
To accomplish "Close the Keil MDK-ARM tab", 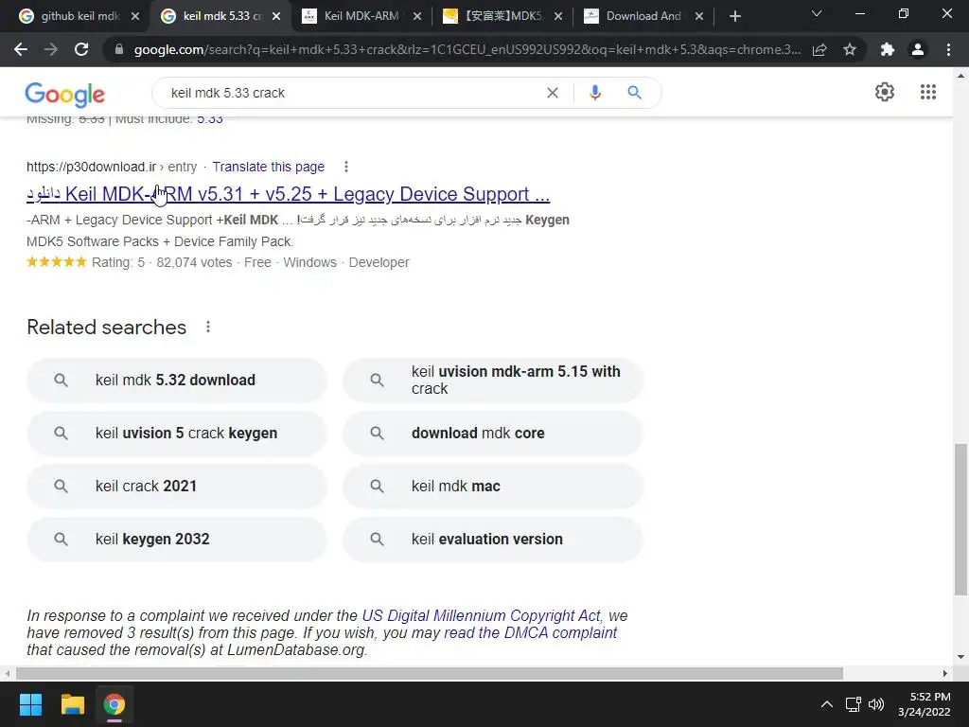I will 417,17.
